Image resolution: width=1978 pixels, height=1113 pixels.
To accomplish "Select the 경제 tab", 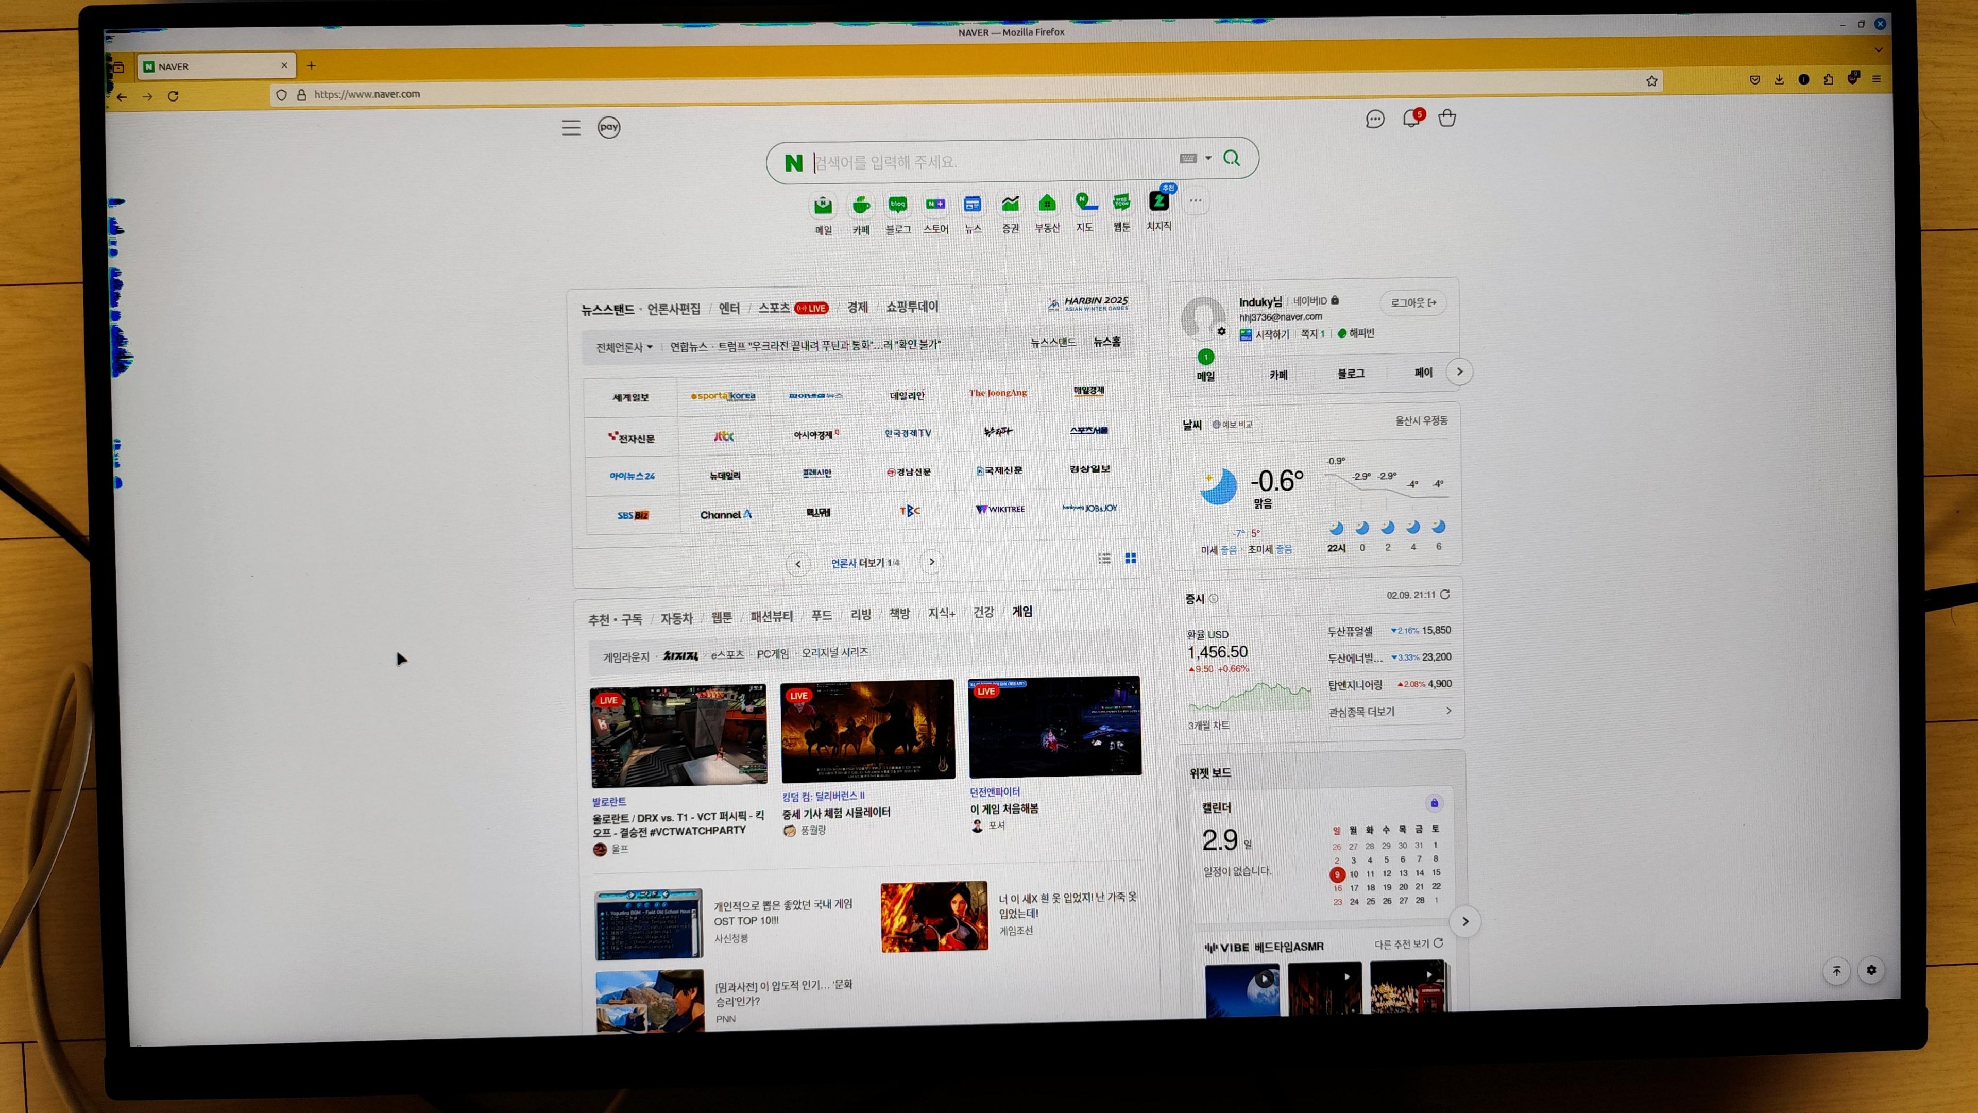I will [x=857, y=307].
